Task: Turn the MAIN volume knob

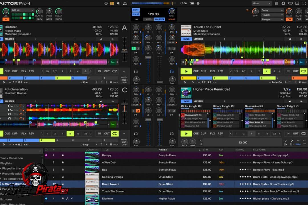Action: tap(172, 11)
